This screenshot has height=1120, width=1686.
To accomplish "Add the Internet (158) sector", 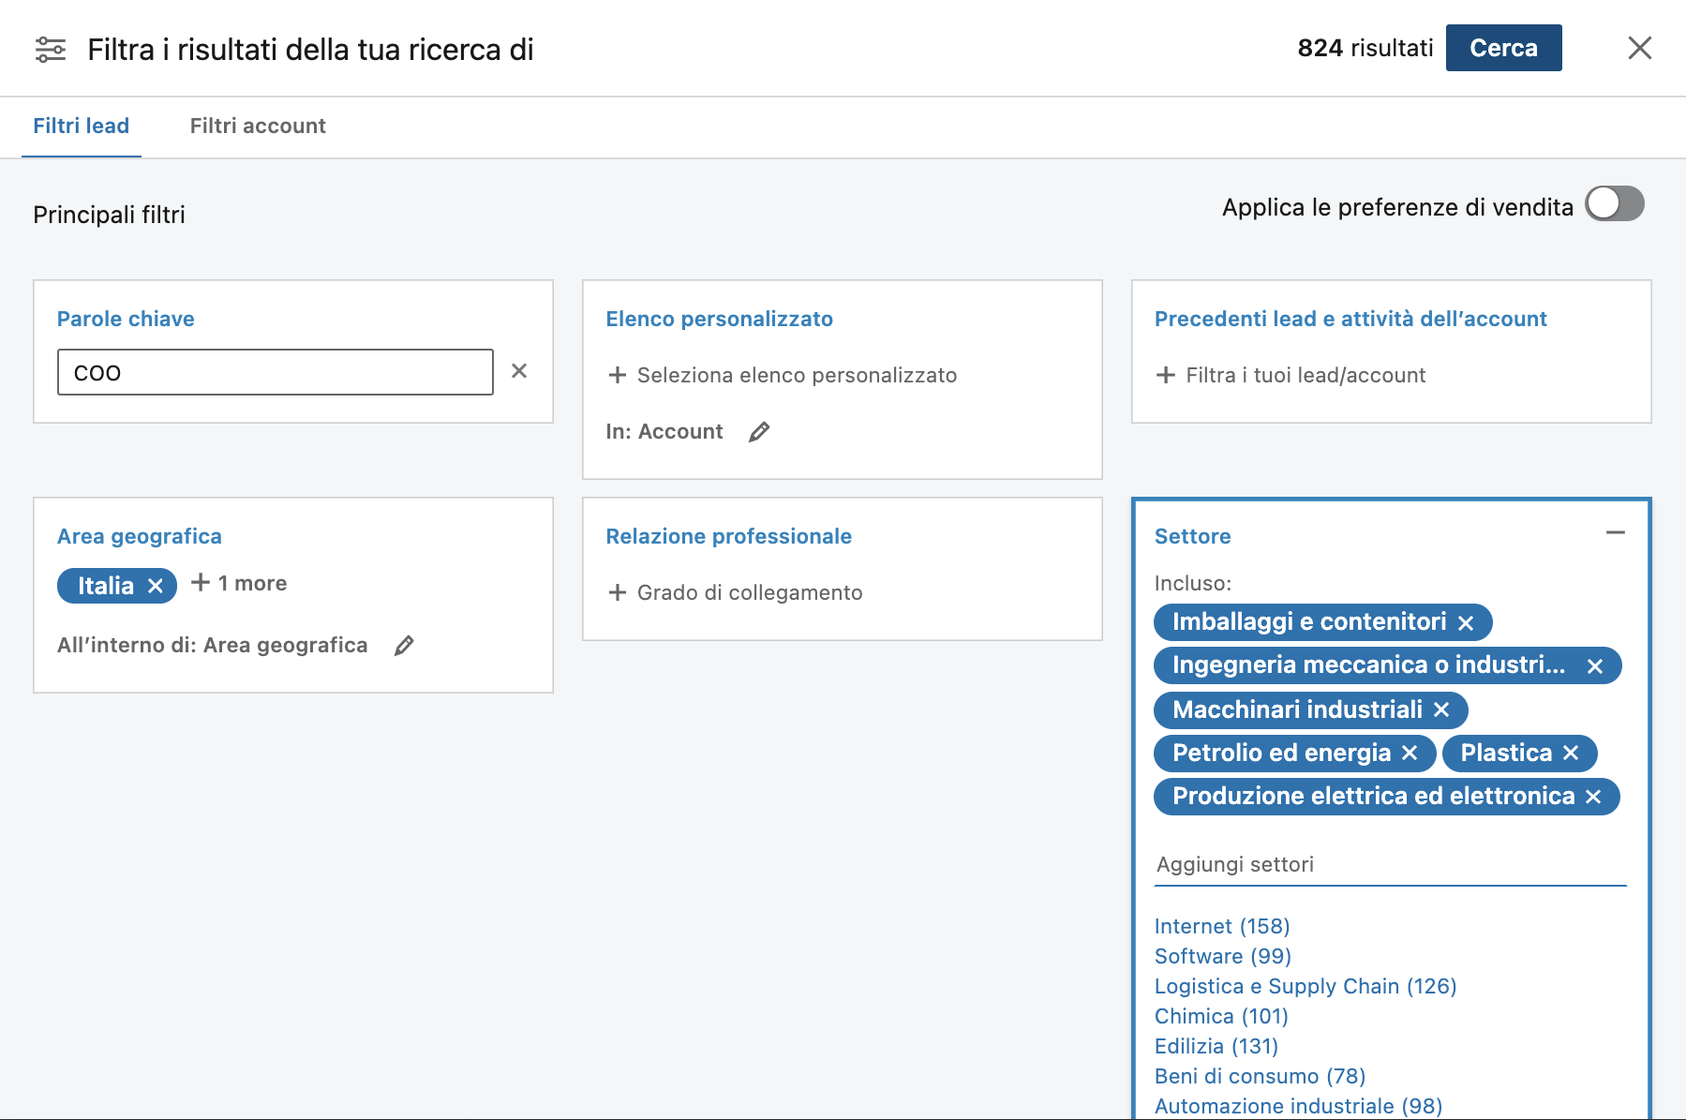I will click(1222, 926).
